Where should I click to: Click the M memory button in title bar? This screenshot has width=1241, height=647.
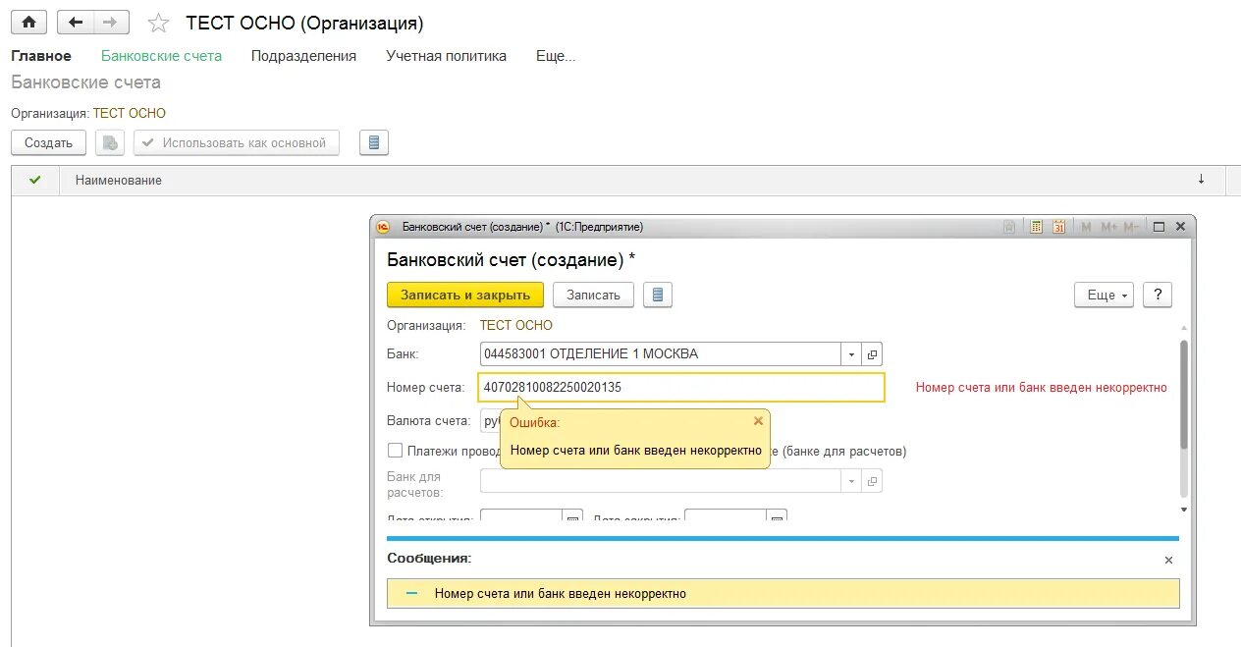[1086, 227]
